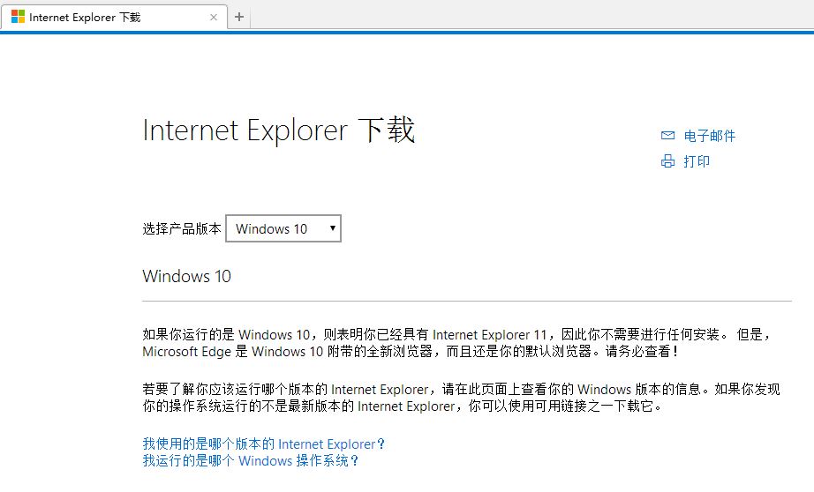
Task: Click the Windows 10 section heading
Action: coord(186,276)
